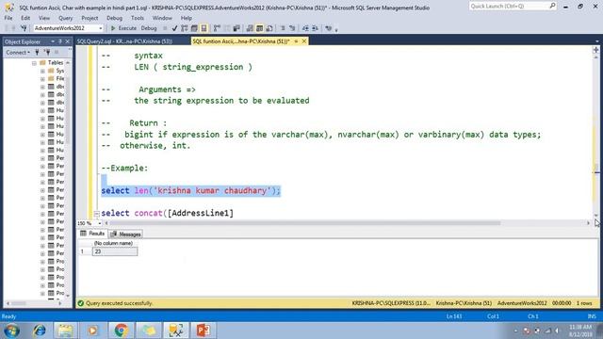
Task: Open the Help menu
Action: [187, 18]
